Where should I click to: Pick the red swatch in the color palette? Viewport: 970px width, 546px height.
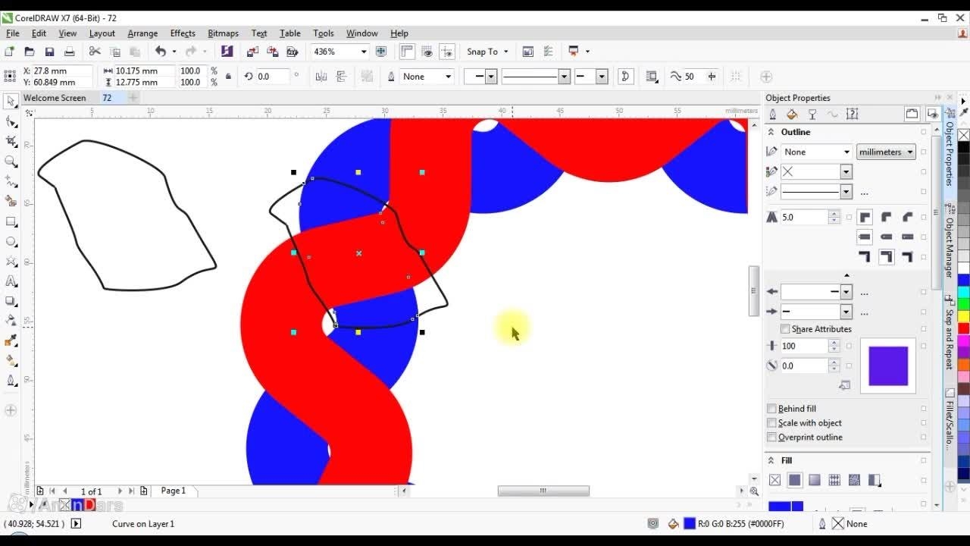pos(963,328)
